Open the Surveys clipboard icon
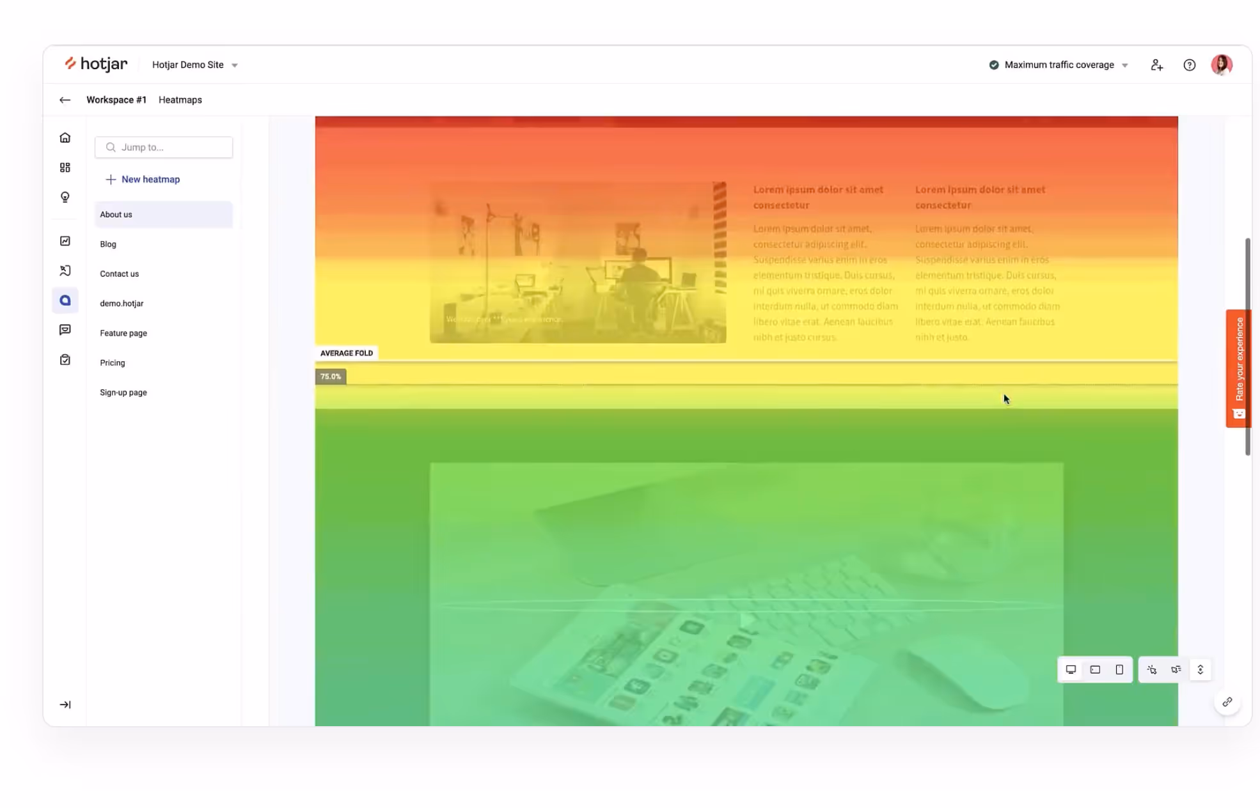 point(65,360)
